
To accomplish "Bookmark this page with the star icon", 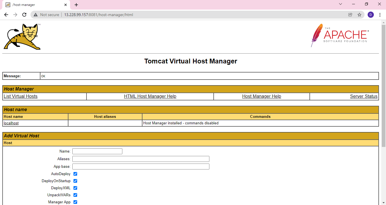I will pyautogui.click(x=359, y=15).
